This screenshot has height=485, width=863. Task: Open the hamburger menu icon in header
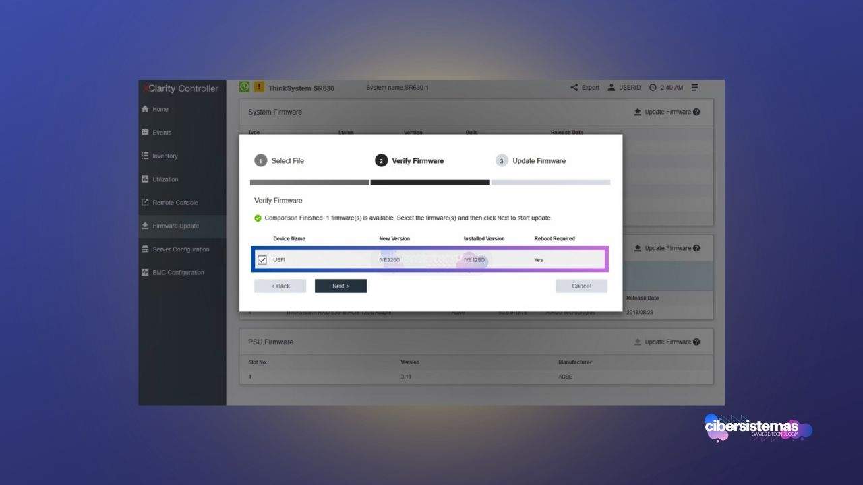(x=694, y=88)
